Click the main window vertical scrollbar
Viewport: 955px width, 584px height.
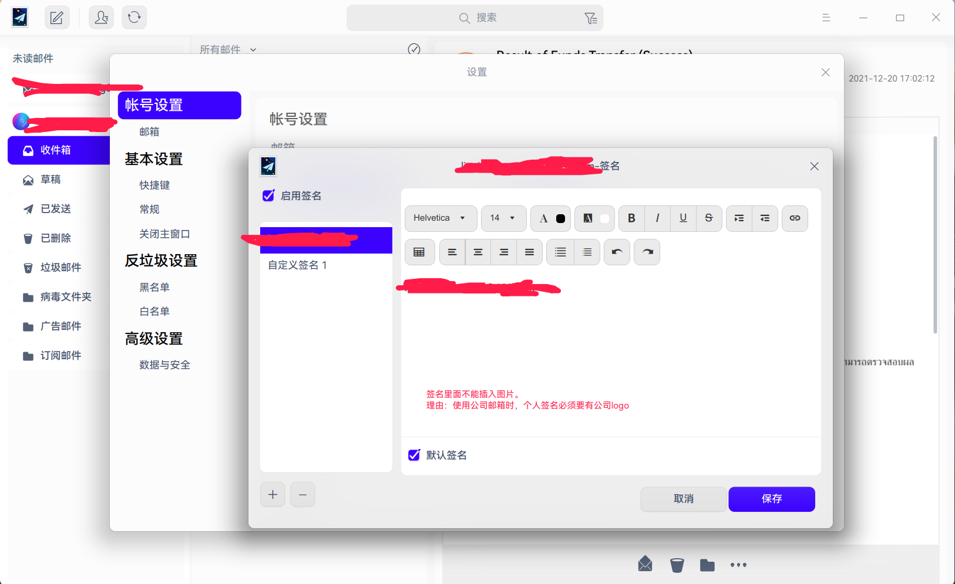(935, 235)
